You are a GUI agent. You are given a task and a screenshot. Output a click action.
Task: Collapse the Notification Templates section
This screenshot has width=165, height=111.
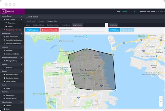[21, 58]
